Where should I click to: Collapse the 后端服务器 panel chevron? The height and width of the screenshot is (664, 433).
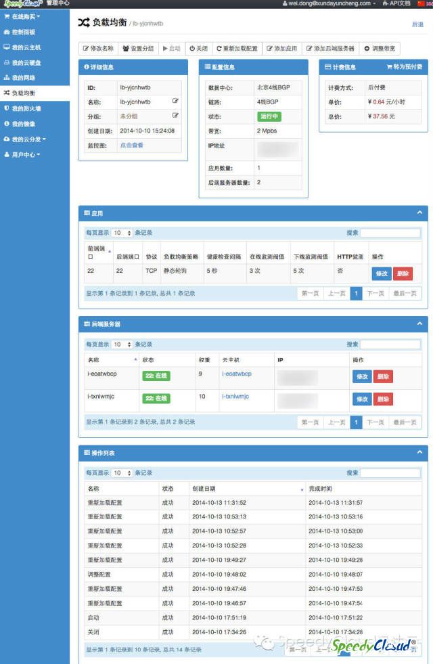[419, 324]
